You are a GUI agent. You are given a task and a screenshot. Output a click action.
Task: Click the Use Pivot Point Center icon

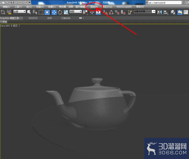click(x=85, y=12)
